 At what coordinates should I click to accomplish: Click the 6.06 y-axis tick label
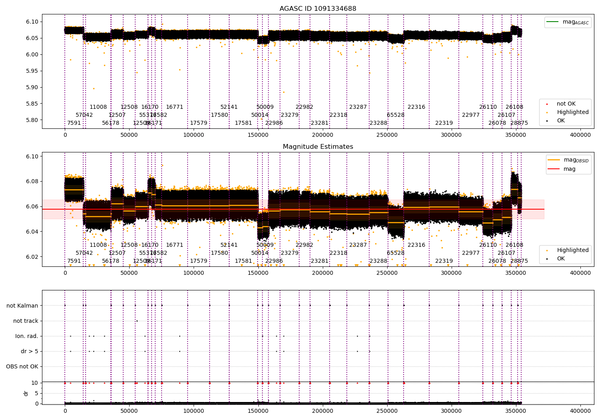(x=32, y=206)
